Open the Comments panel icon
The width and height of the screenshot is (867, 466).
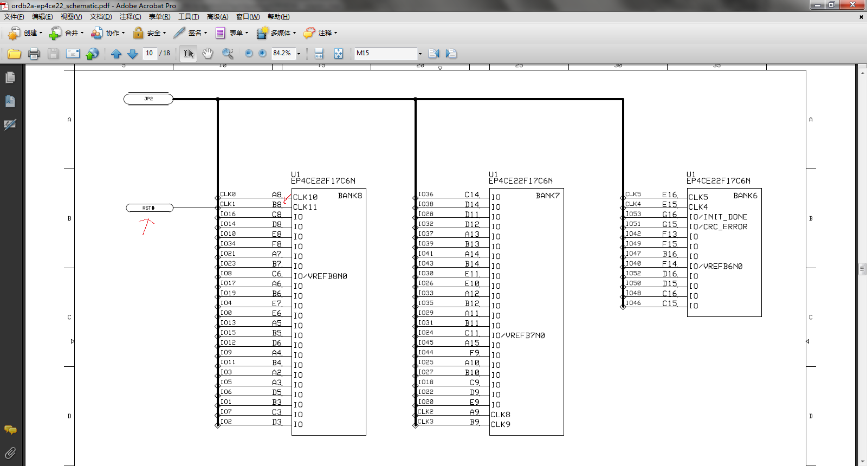10,430
